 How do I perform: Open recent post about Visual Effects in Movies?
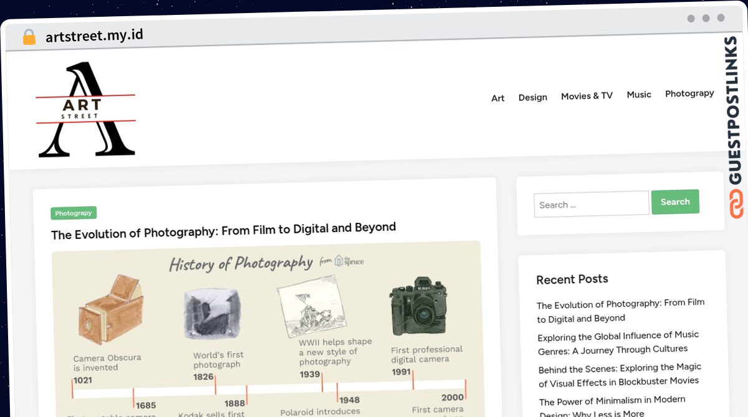coord(619,374)
